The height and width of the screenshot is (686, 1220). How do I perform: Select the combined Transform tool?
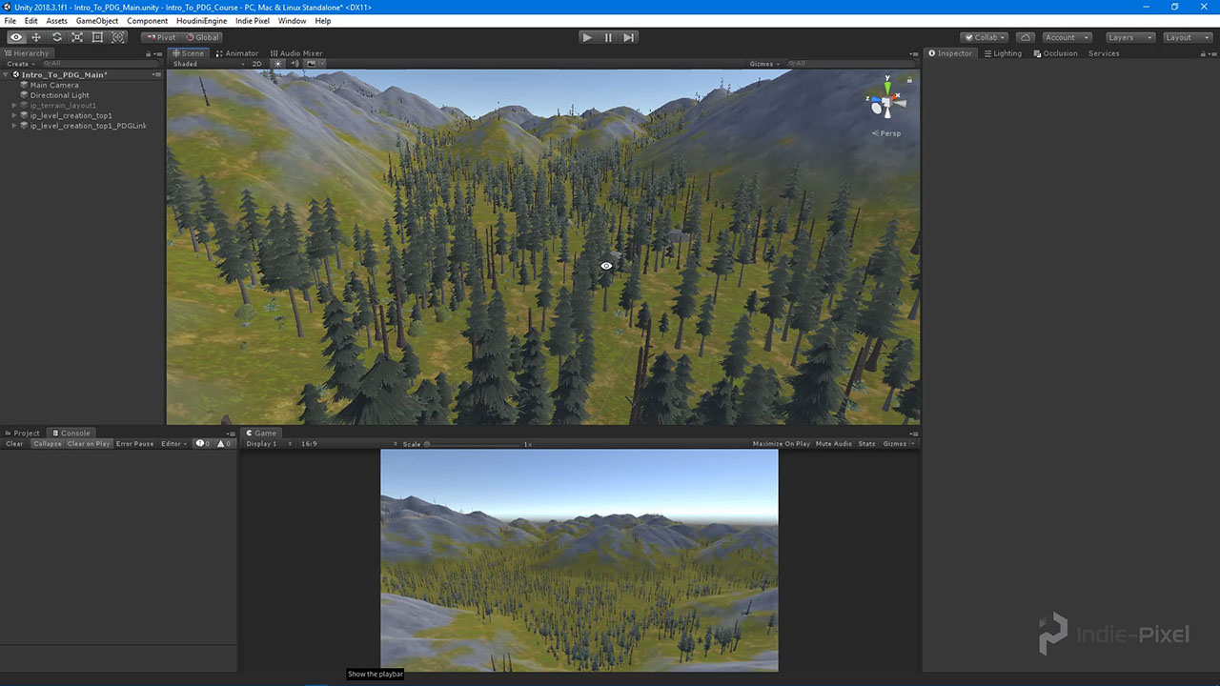pos(118,37)
